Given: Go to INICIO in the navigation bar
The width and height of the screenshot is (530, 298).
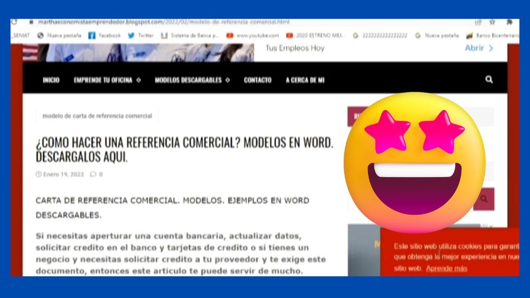Looking at the screenshot, I should pos(51,80).
